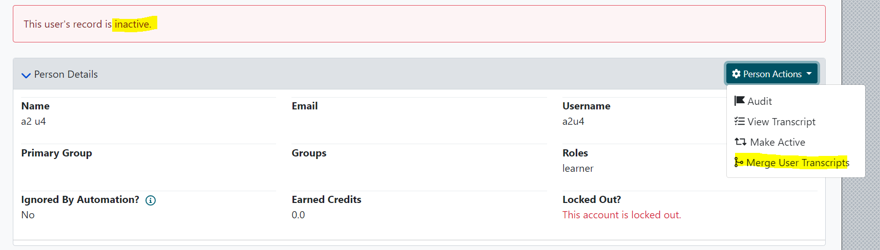
Task: Click the username value a2u4
Action: point(573,121)
